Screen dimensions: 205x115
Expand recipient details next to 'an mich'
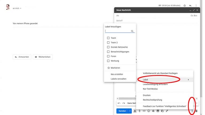coord(21,9)
